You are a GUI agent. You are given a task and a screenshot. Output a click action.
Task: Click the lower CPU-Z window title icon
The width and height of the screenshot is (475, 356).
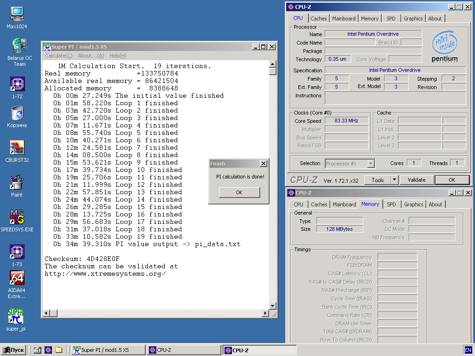pos(291,193)
